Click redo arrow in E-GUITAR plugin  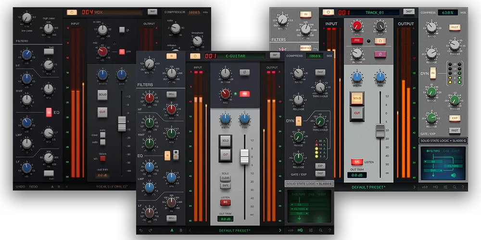(150, 230)
